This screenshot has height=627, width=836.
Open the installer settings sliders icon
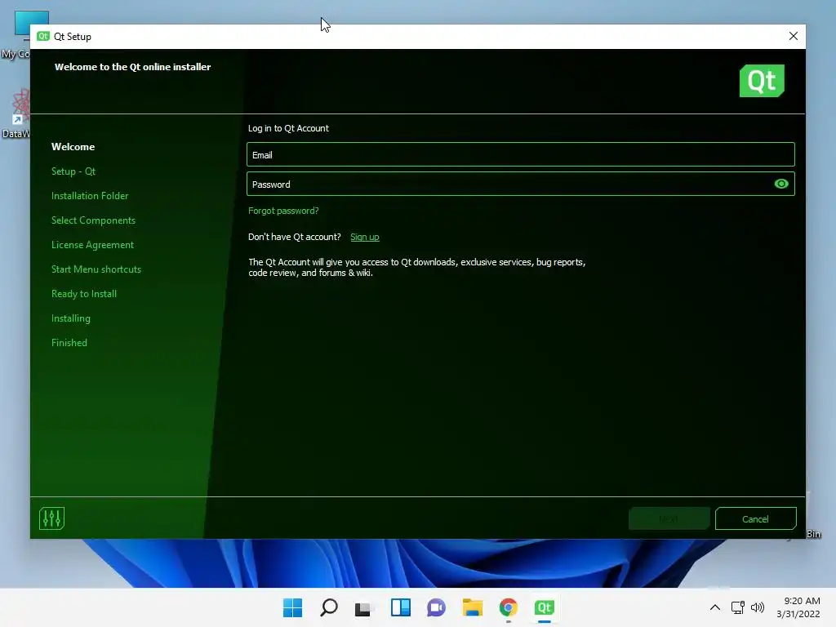tap(51, 518)
